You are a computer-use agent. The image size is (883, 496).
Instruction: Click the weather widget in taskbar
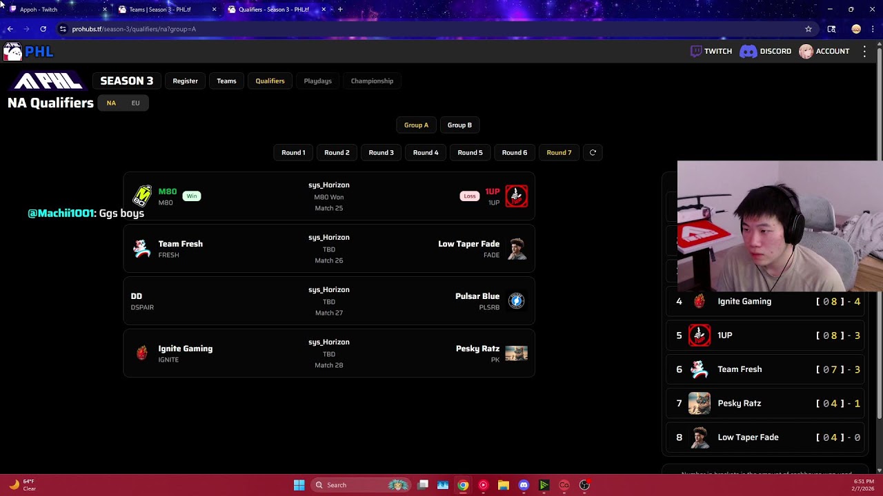coord(22,485)
